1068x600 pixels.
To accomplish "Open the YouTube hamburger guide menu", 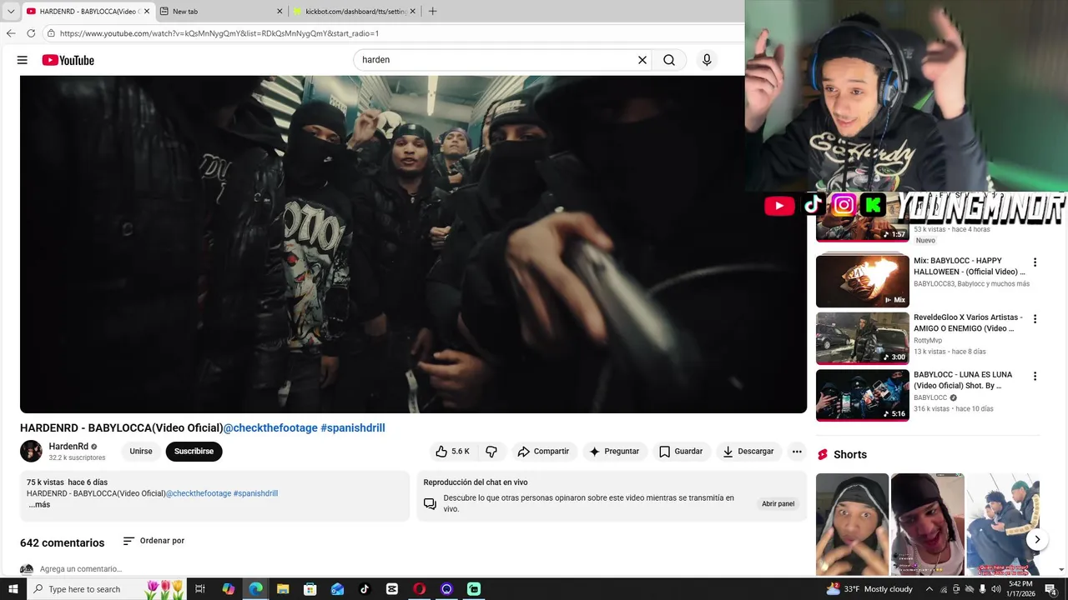I will [23, 60].
